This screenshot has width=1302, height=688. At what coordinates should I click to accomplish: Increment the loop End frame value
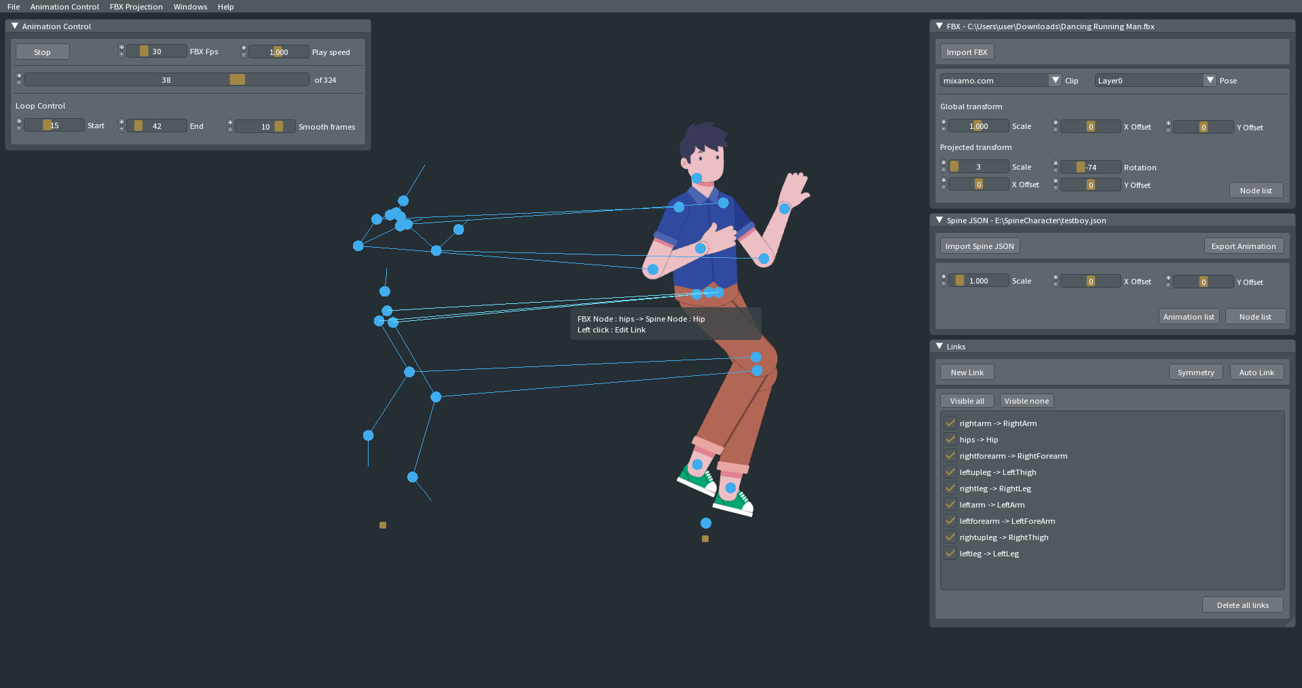pyautogui.click(x=122, y=122)
